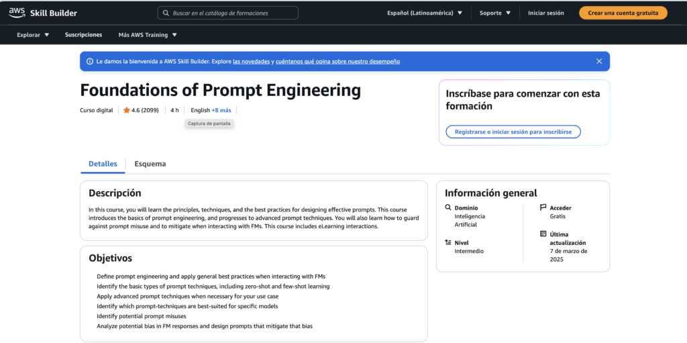Image resolution: width=687 pixels, height=343 pixels.
Task: Click the orange star rating icon
Action: (126, 110)
